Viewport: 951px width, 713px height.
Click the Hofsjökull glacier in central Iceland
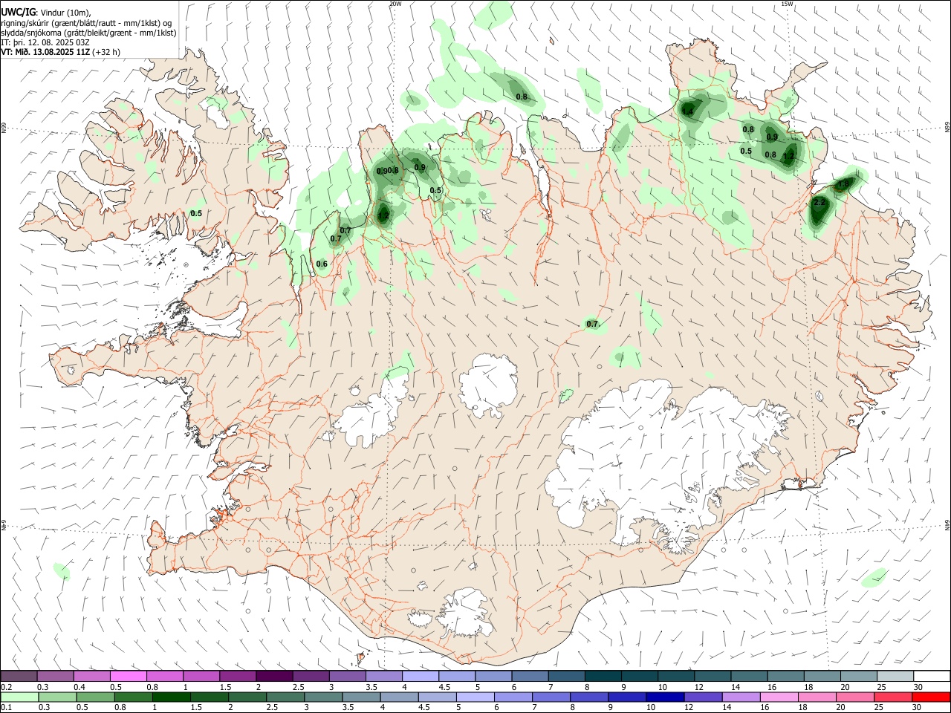489,385
